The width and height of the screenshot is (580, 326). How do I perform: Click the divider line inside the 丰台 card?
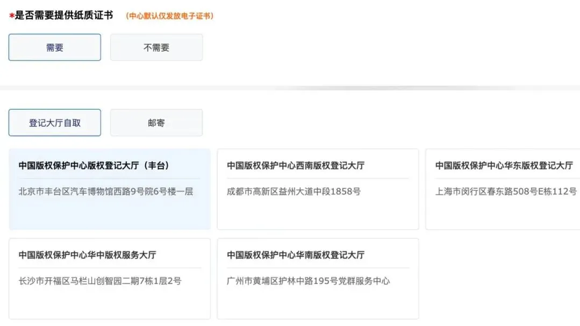coord(109,178)
